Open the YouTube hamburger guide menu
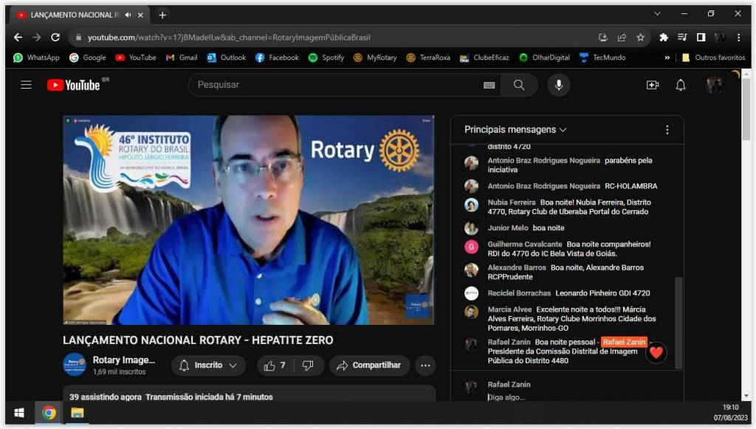Screen dimensions: 756x429 pos(26,85)
